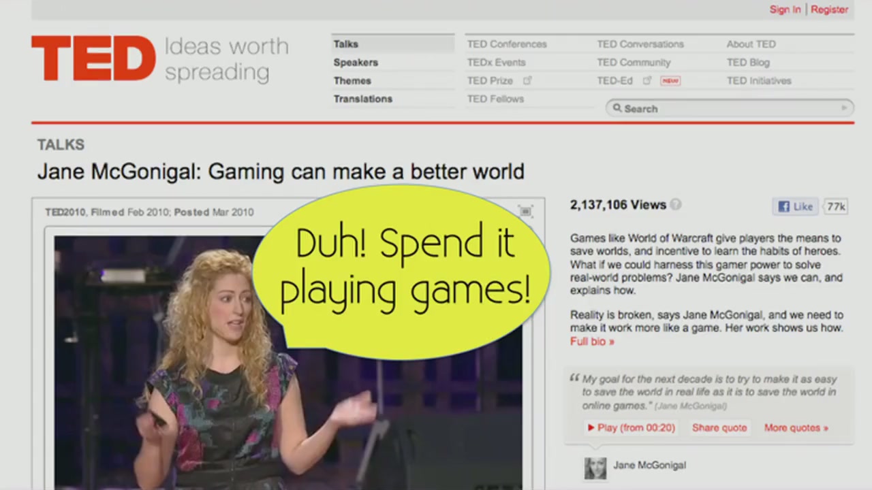Open TED Conversations
The height and width of the screenshot is (490, 872).
coord(640,44)
